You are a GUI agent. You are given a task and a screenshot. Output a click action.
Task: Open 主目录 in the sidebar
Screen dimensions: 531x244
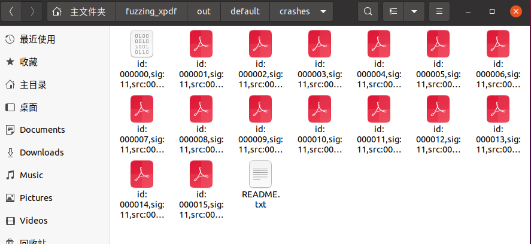55,85
